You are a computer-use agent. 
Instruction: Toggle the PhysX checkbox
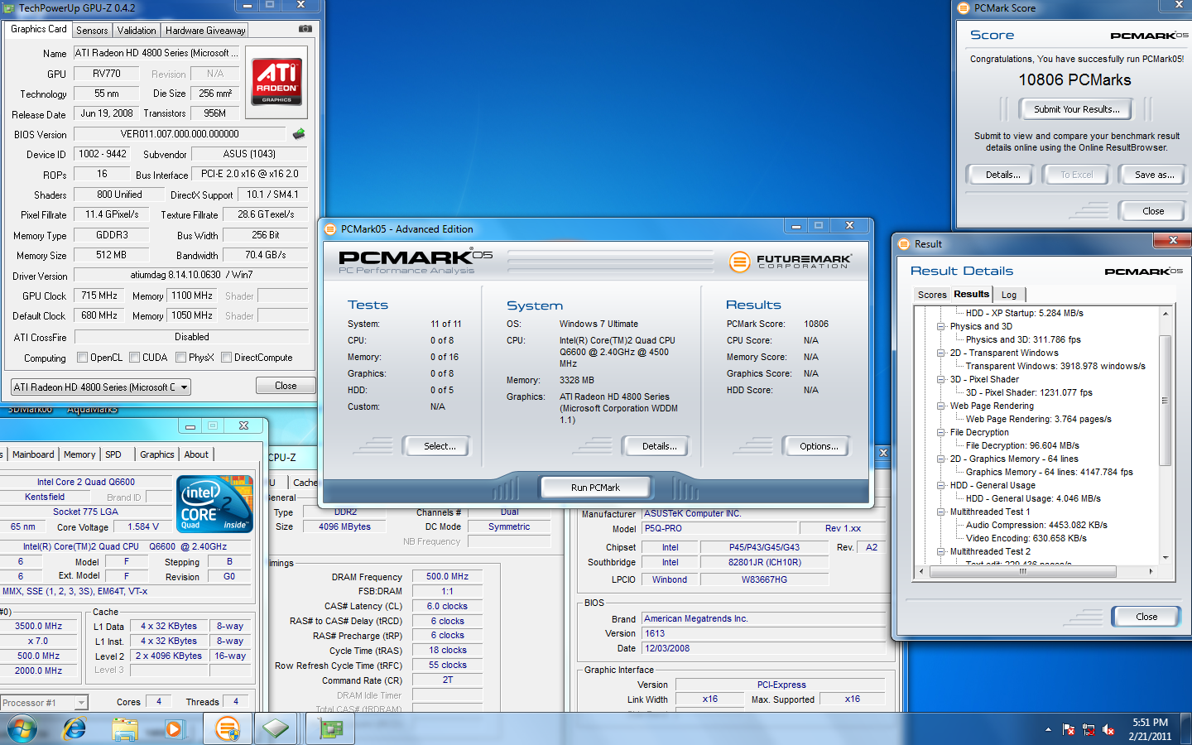(x=180, y=358)
